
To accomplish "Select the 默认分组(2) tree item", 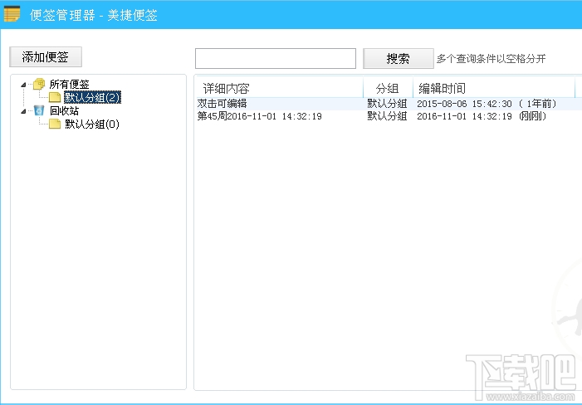I will 92,98.
